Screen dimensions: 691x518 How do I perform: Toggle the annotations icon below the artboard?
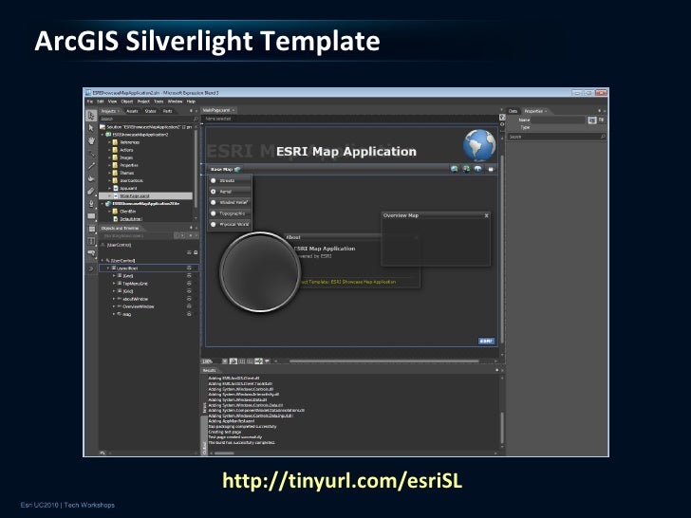pos(267,361)
